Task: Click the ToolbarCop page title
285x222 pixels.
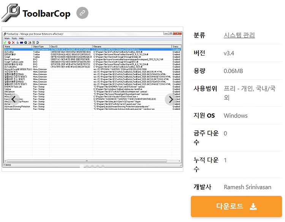Action: click(46, 14)
